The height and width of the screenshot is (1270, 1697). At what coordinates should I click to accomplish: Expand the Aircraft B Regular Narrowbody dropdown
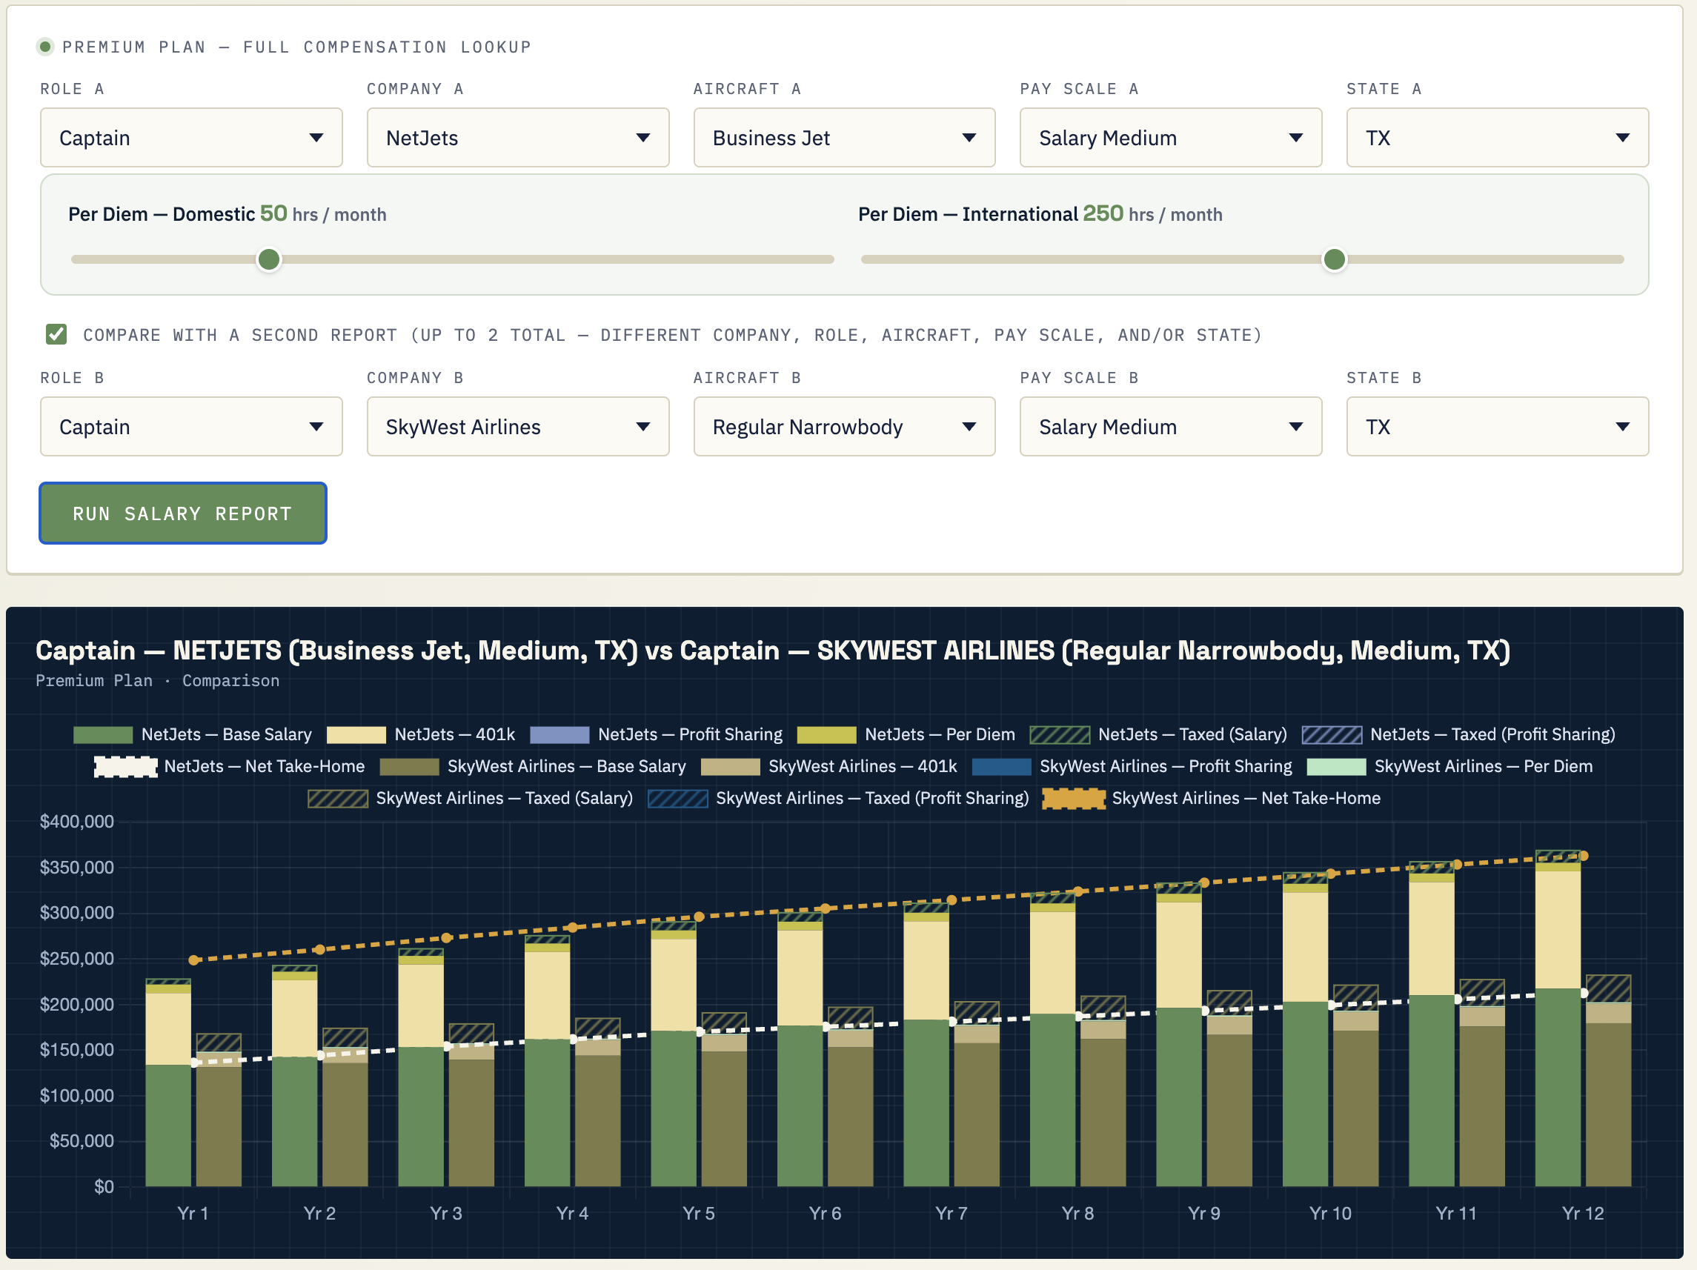point(845,428)
